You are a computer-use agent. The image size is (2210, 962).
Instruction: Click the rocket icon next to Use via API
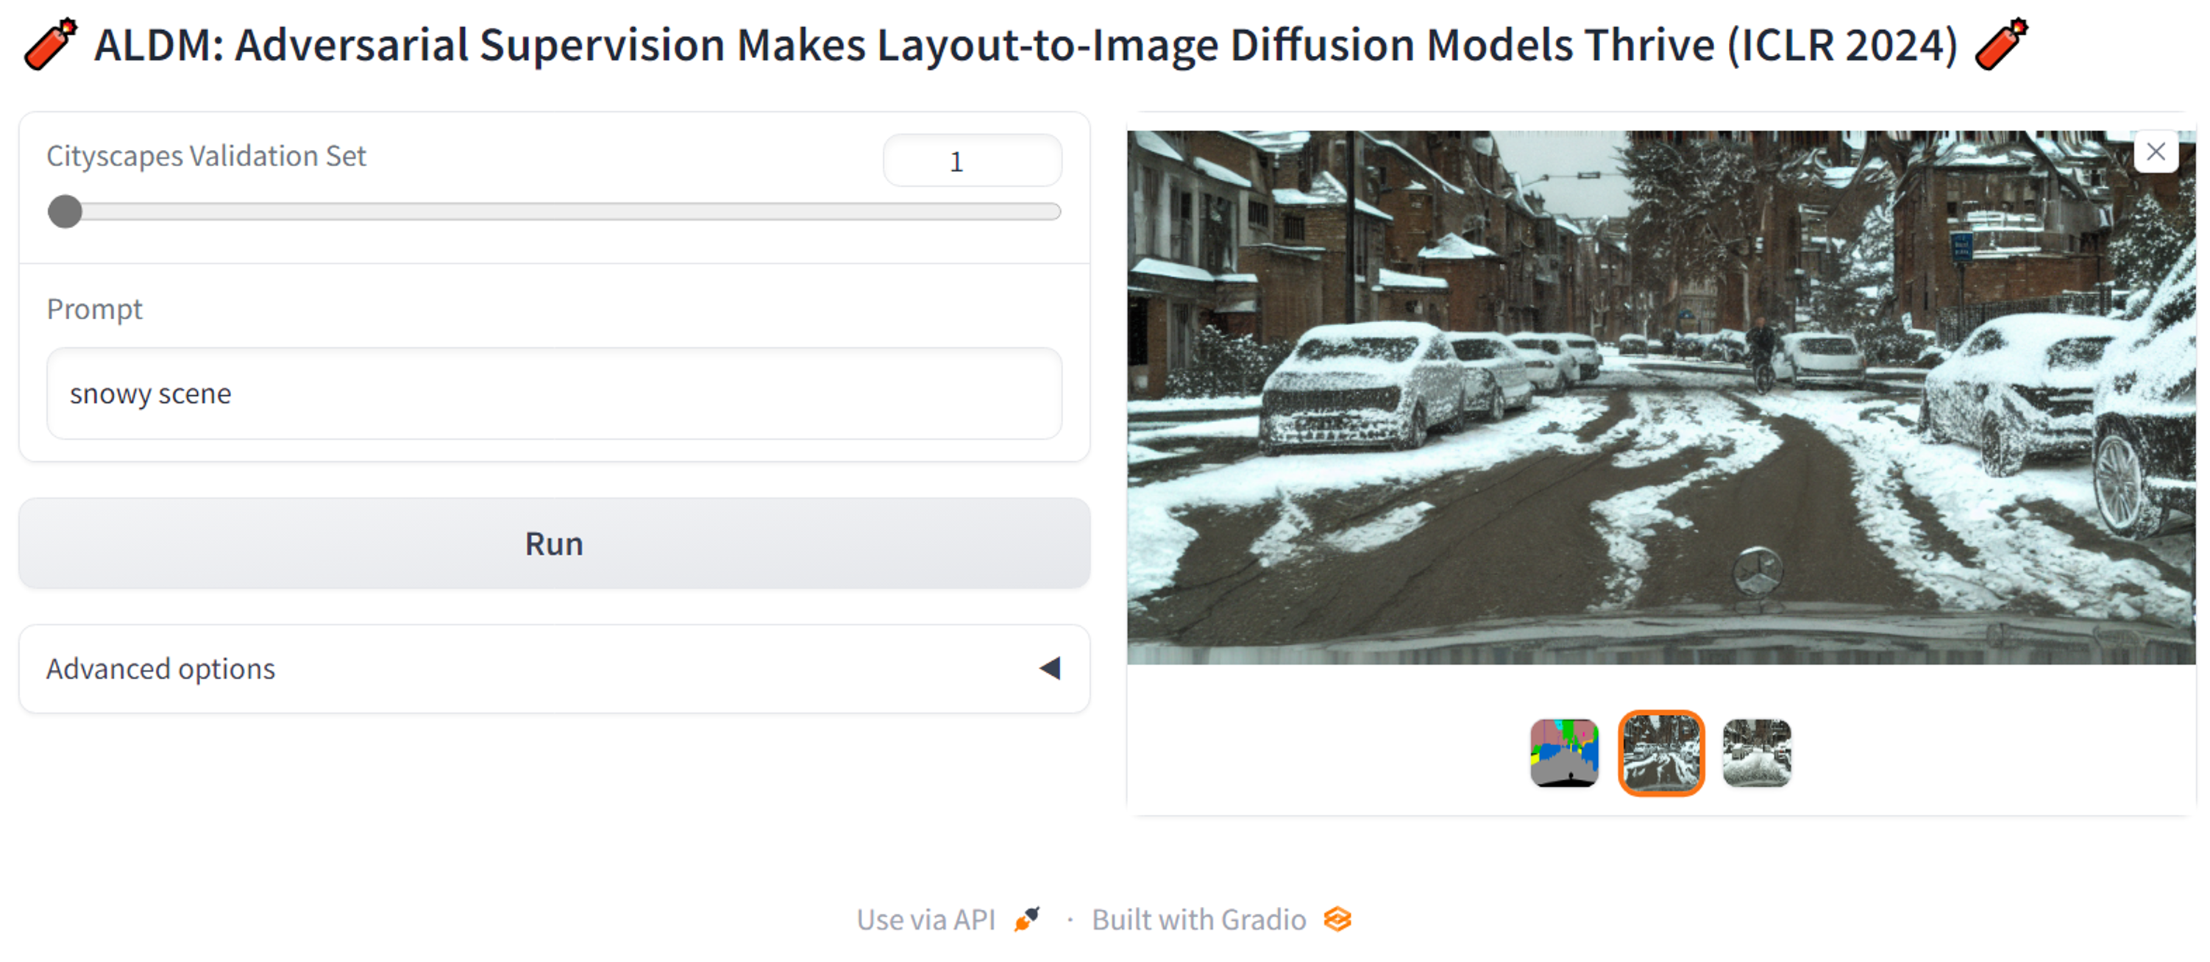pos(1027,919)
